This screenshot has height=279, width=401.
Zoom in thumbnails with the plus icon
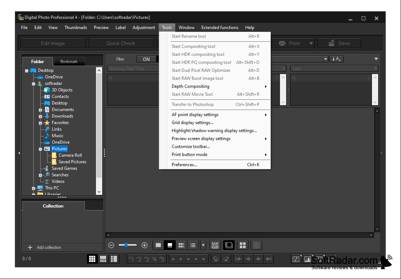point(145,245)
